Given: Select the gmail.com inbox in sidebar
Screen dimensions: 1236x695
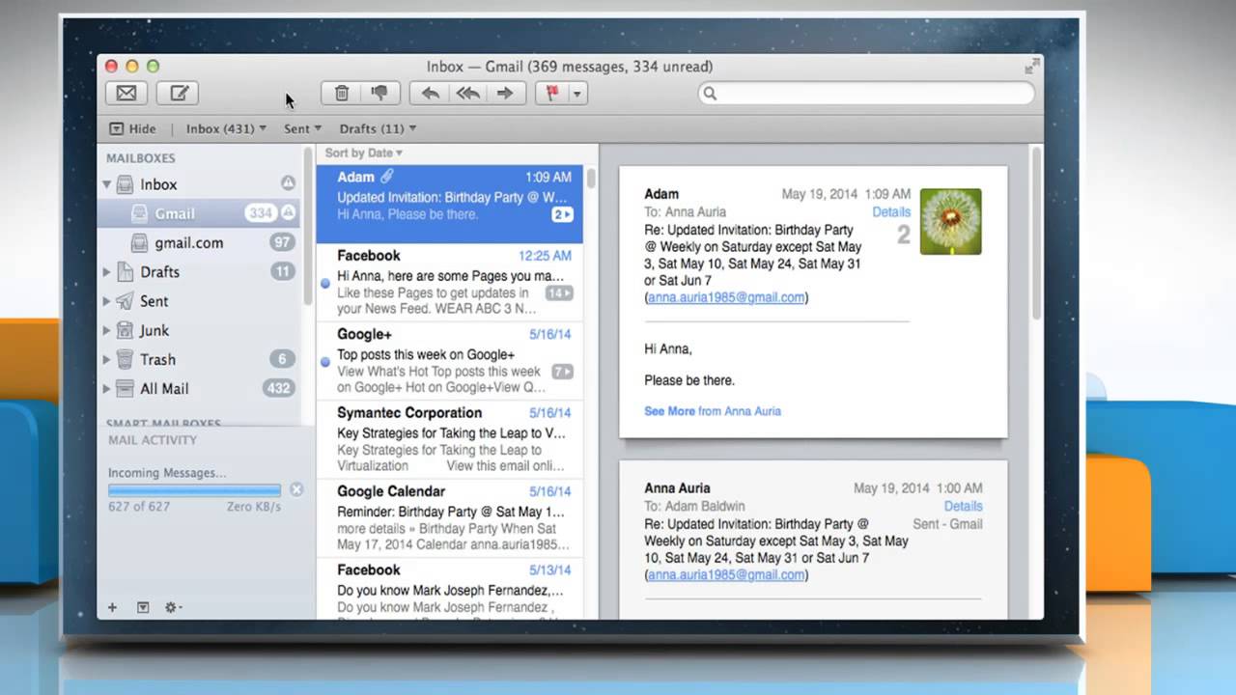Looking at the screenshot, I should [x=199, y=242].
